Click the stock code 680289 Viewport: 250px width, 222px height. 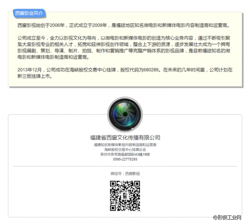(x=150, y=70)
